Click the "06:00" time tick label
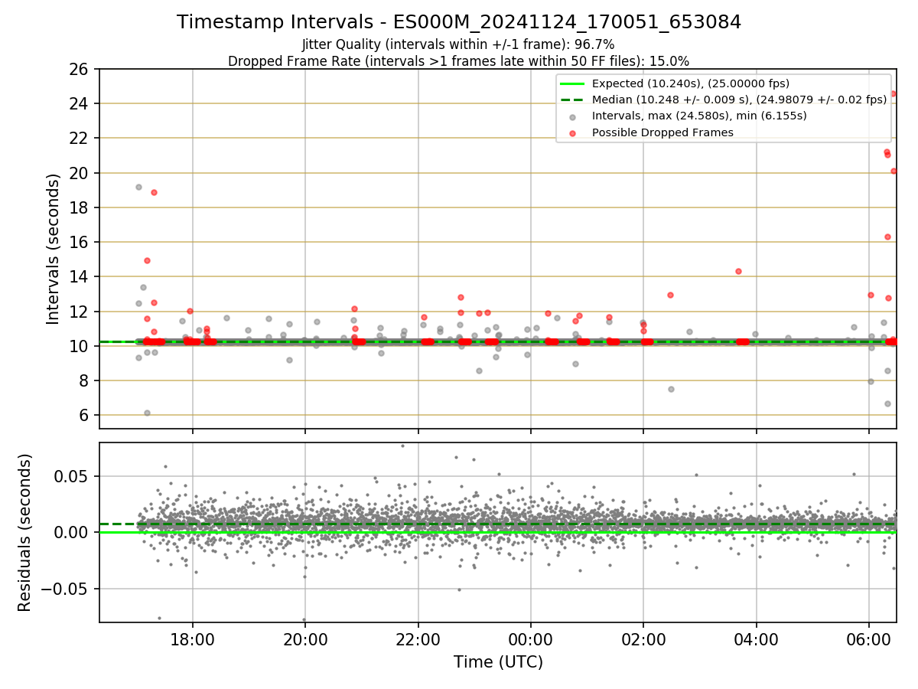Screen dimensions: 918x689 click(x=869, y=638)
